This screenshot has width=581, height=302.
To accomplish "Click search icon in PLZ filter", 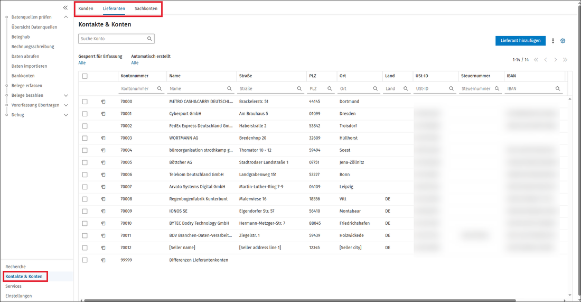I will click(x=330, y=89).
